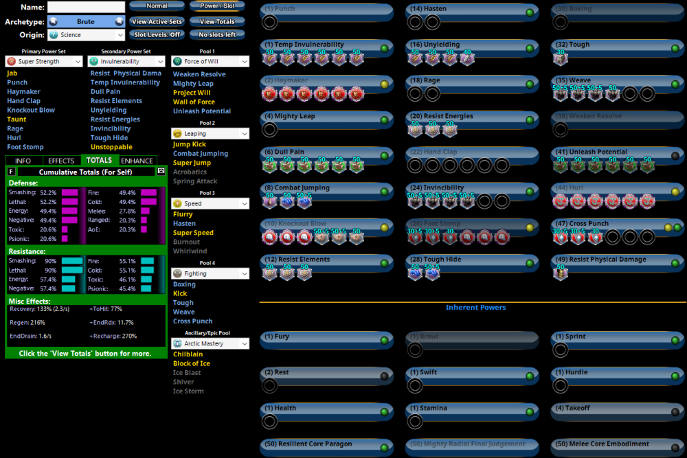The height and width of the screenshot is (458, 687).
Task: Click the View Active Sets button
Action: pyautogui.click(x=157, y=21)
